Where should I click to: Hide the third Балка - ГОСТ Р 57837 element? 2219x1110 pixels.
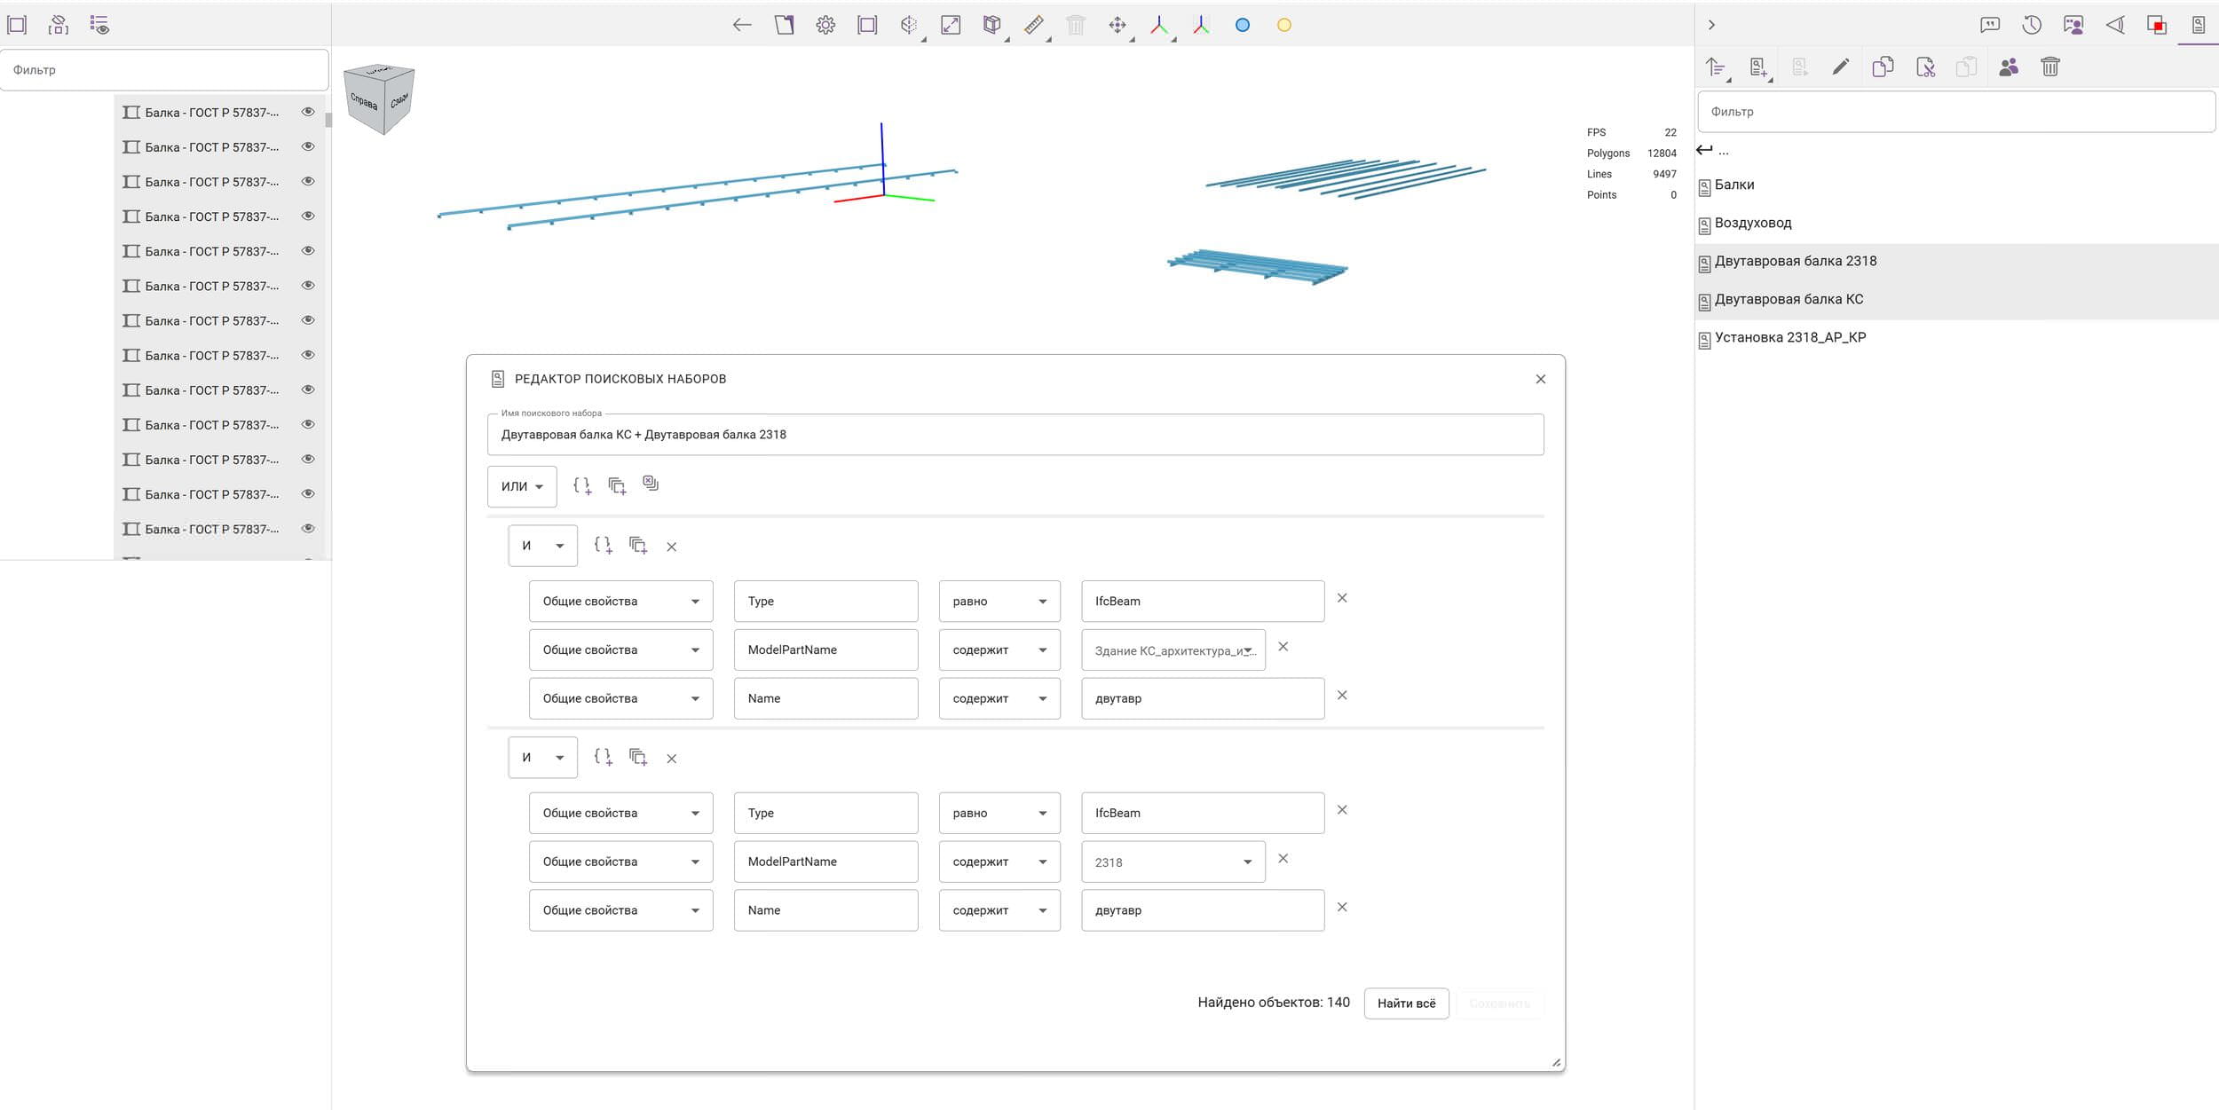click(x=308, y=181)
